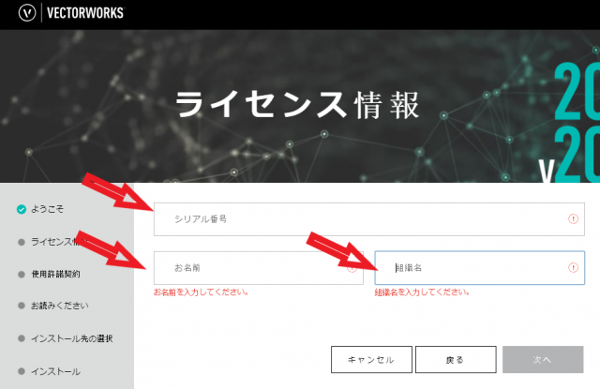Viewport: 600px width, 389px height.
Task: Click the green checkmark beside ようこそ
Action: [21, 209]
